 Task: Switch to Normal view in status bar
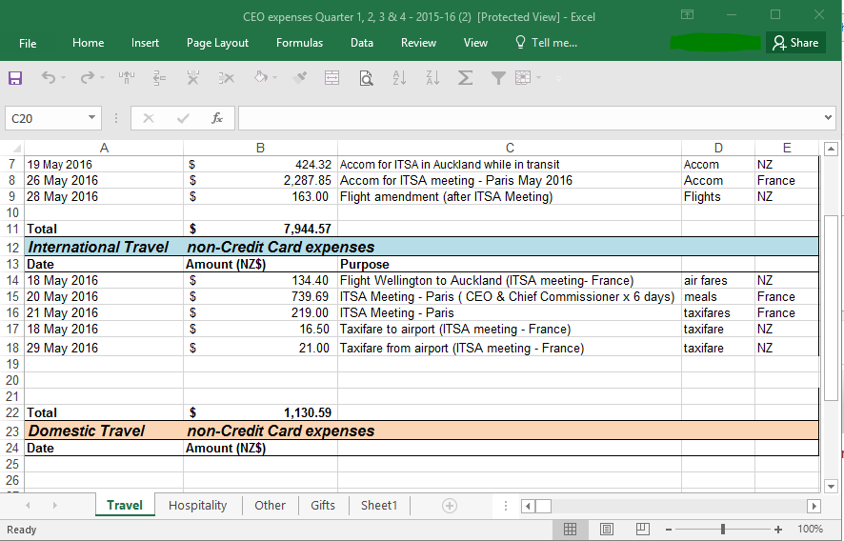point(570,530)
